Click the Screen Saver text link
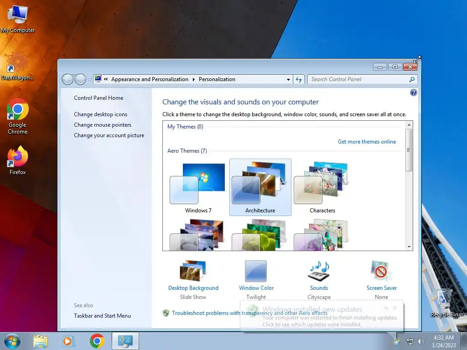This screenshot has height=350, width=467. [x=382, y=288]
